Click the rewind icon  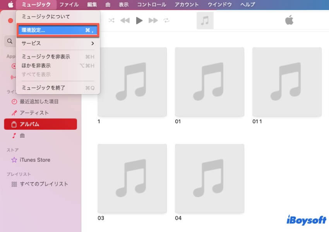(126, 20)
